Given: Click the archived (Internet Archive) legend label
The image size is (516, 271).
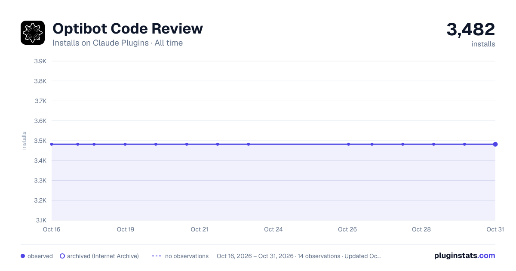Looking at the screenshot, I should [103, 256].
